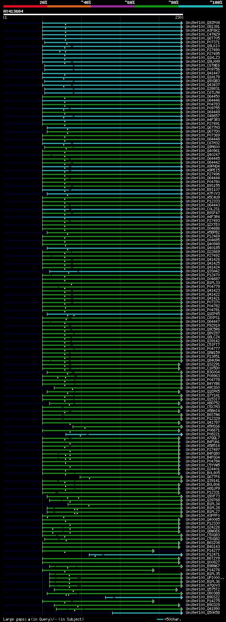Open hit UniRef100_Q41447
The height and width of the screenshot is (622, 226).
tap(203, 73)
